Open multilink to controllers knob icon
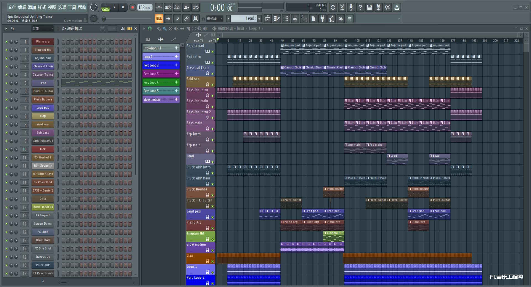The image size is (531, 287). (196, 19)
